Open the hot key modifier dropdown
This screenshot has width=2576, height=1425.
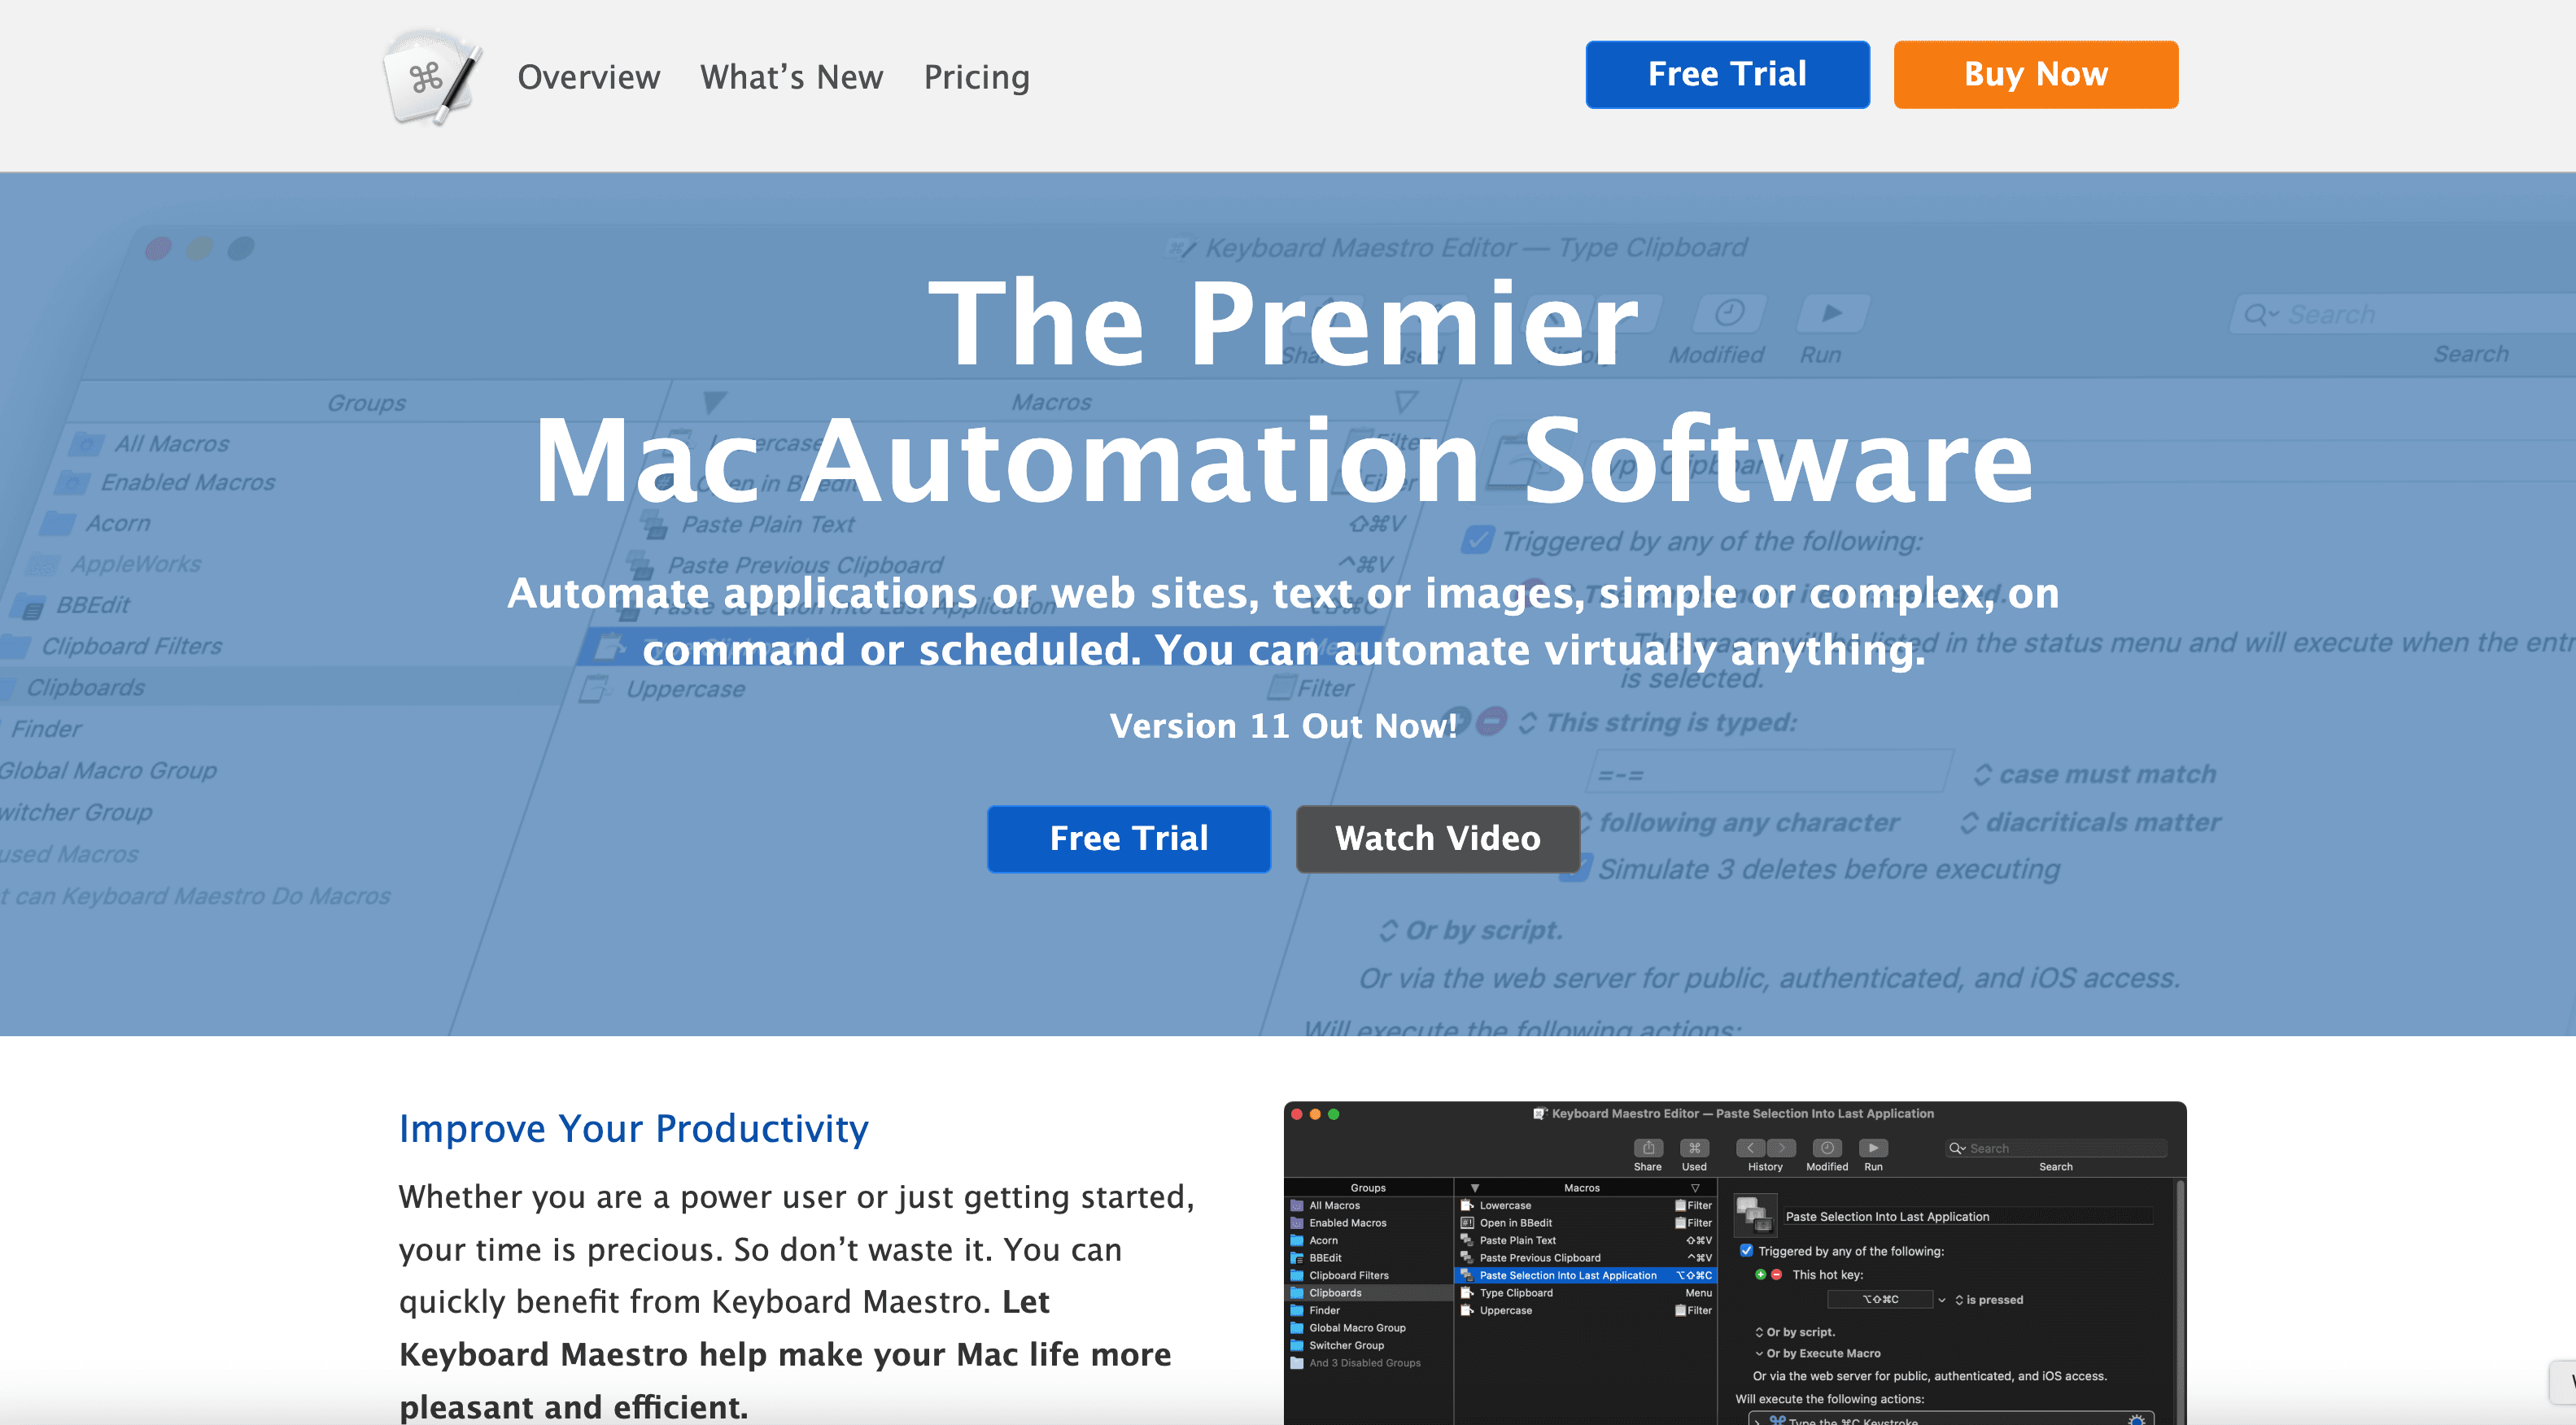(x=1943, y=1300)
